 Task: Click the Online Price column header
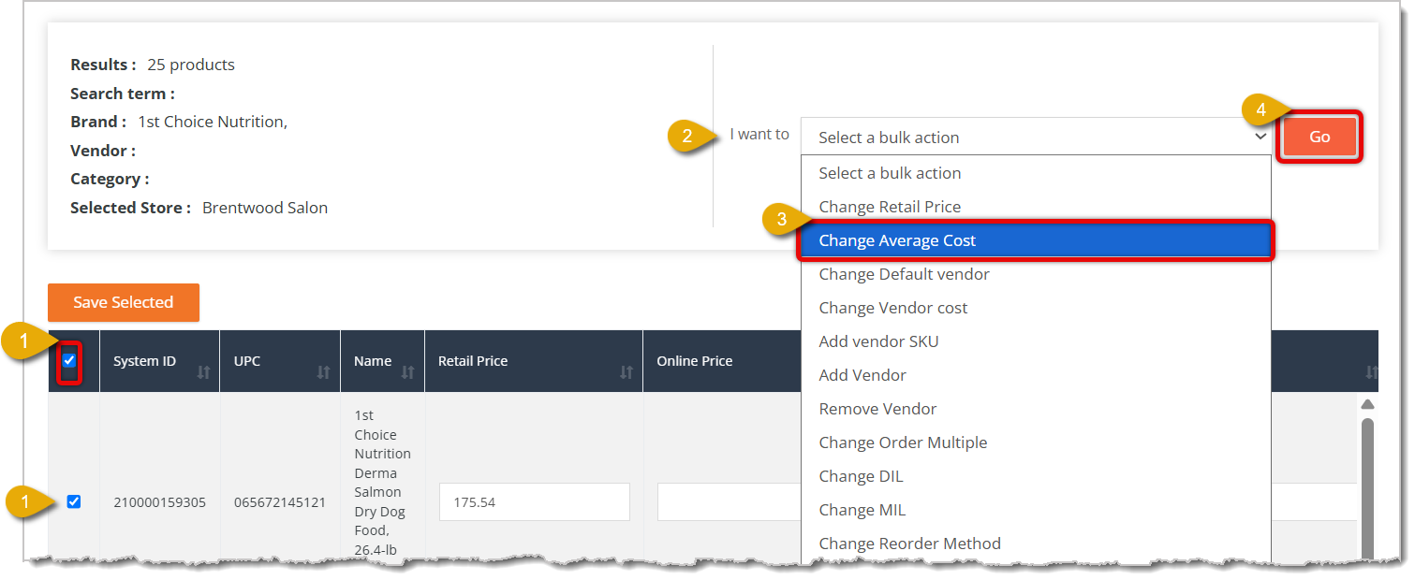click(695, 361)
